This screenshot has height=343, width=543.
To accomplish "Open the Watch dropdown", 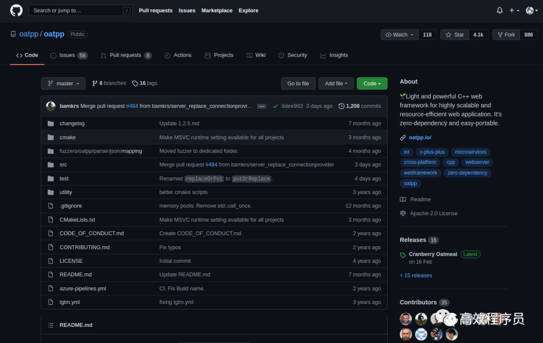I will pyautogui.click(x=400, y=35).
